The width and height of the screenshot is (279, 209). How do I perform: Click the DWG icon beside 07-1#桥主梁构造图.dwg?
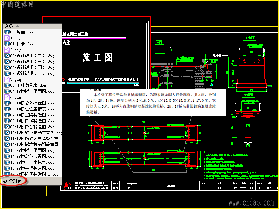(x=7, y=115)
